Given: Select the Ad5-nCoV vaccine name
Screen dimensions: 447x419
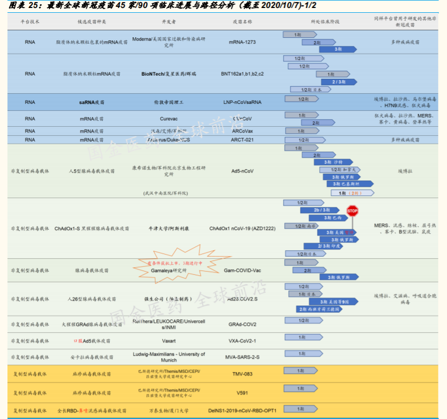Looking at the screenshot, I should 242,171.
